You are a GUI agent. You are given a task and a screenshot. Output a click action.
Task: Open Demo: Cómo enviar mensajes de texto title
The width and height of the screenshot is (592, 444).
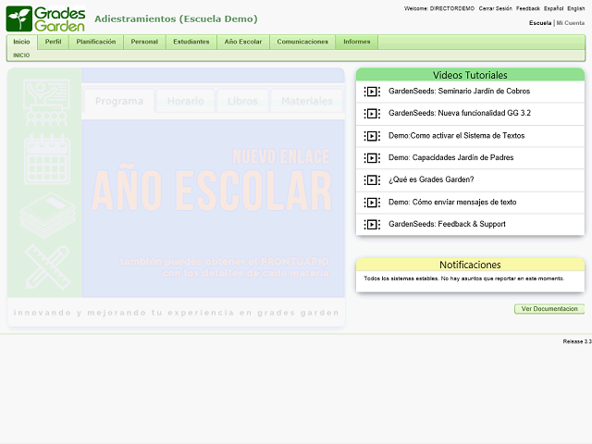(x=452, y=202)
